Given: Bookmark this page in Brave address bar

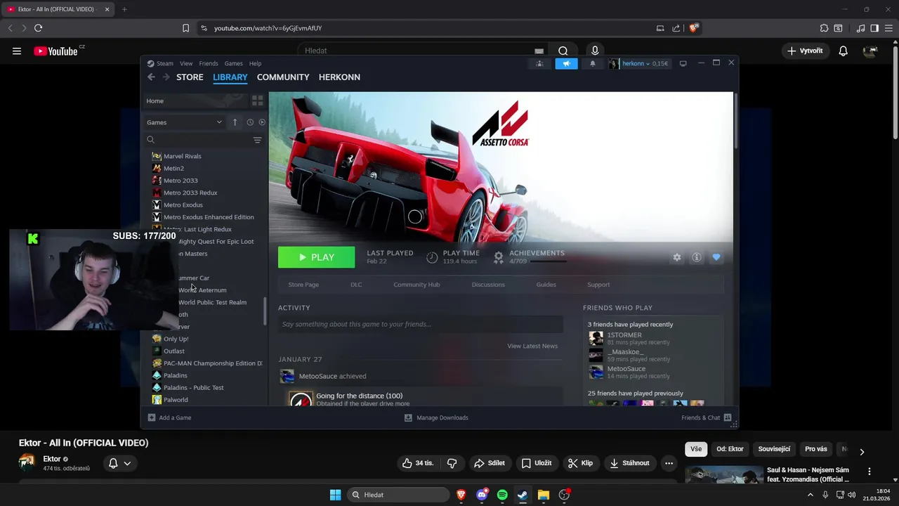Looking at the screenshot, I should (x=185, y=28).
